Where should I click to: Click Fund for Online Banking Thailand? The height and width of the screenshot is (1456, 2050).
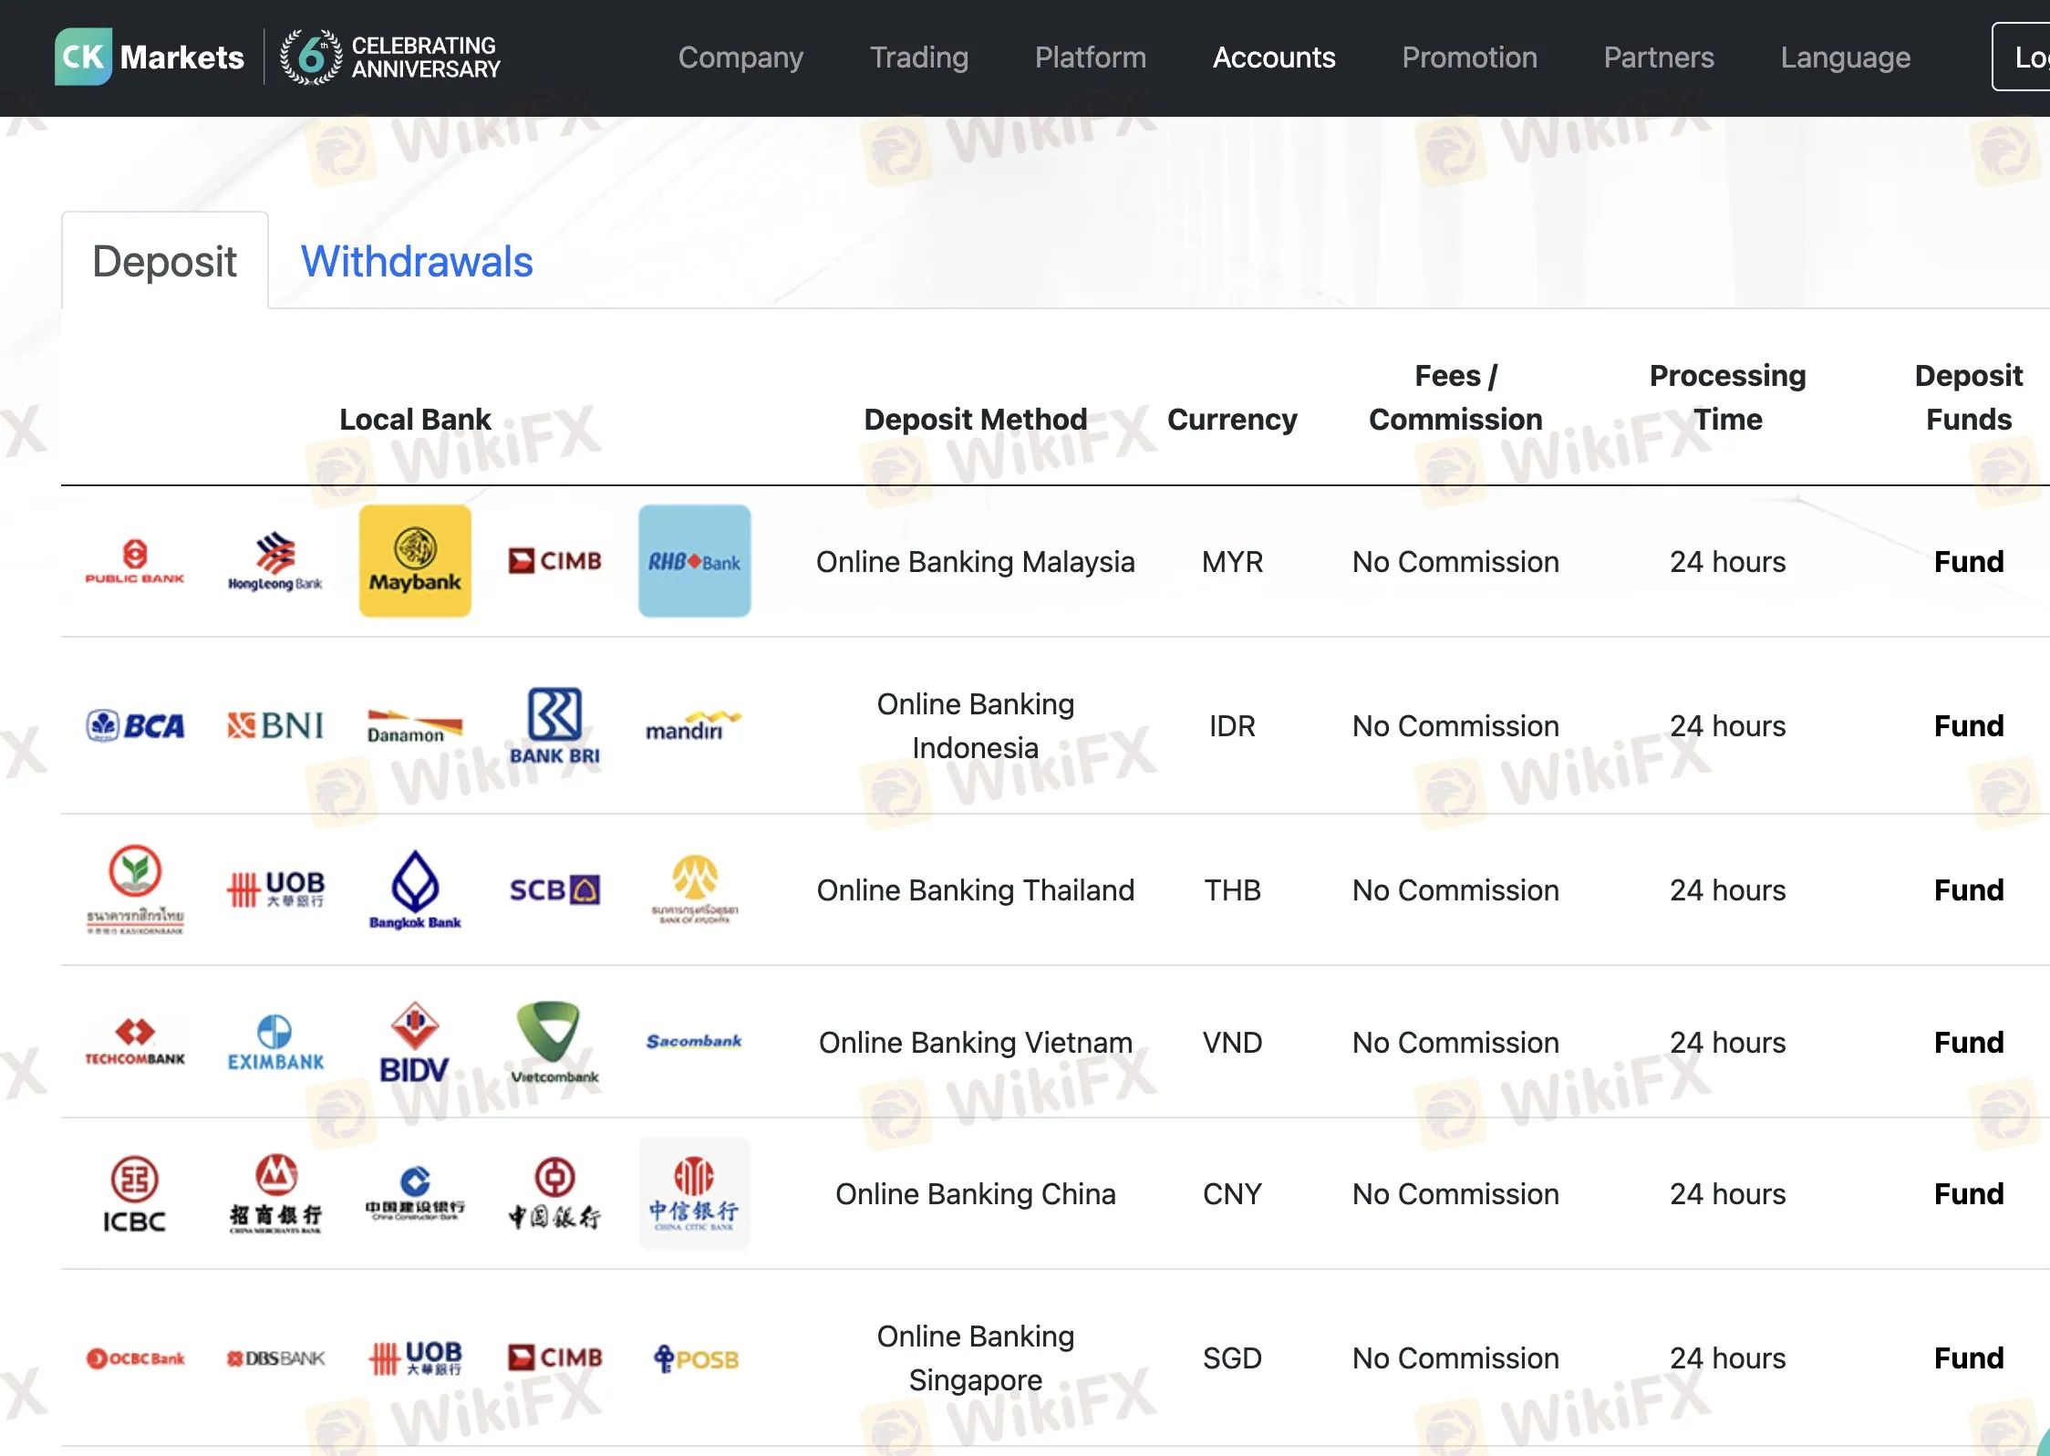click(1969, 889)
